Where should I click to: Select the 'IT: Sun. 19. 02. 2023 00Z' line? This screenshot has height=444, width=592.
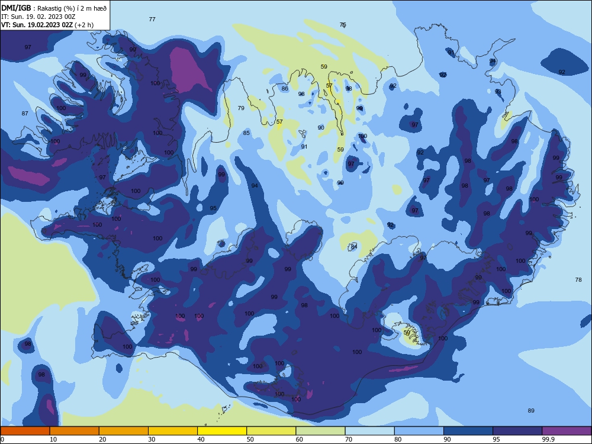tap(38, 17)
